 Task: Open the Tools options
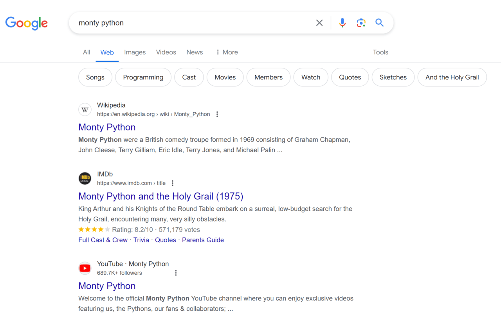click(x=380, y=52)
